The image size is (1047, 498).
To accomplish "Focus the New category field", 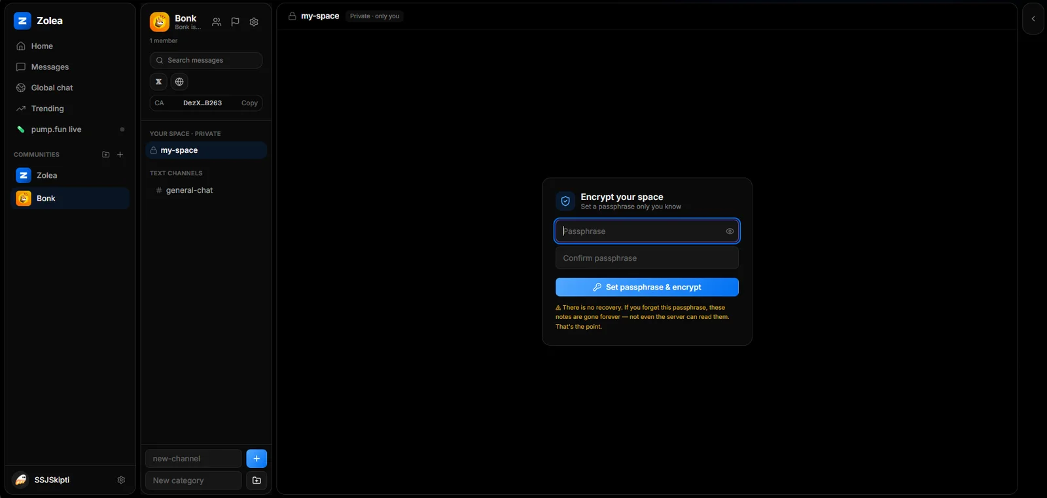I will pyautogui.click(x=194, y=480).
